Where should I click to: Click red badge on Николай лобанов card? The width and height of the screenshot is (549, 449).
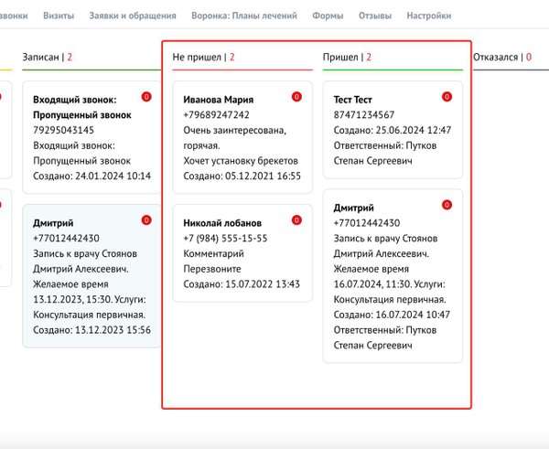[296, 219]
